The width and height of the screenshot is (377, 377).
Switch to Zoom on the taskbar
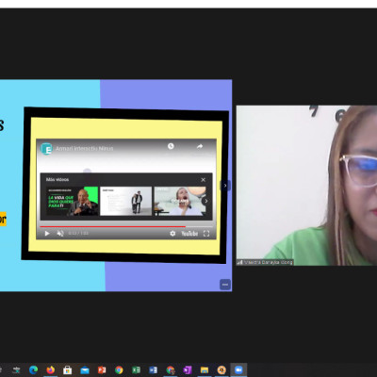pyautogui.click(x=238, y=370)
